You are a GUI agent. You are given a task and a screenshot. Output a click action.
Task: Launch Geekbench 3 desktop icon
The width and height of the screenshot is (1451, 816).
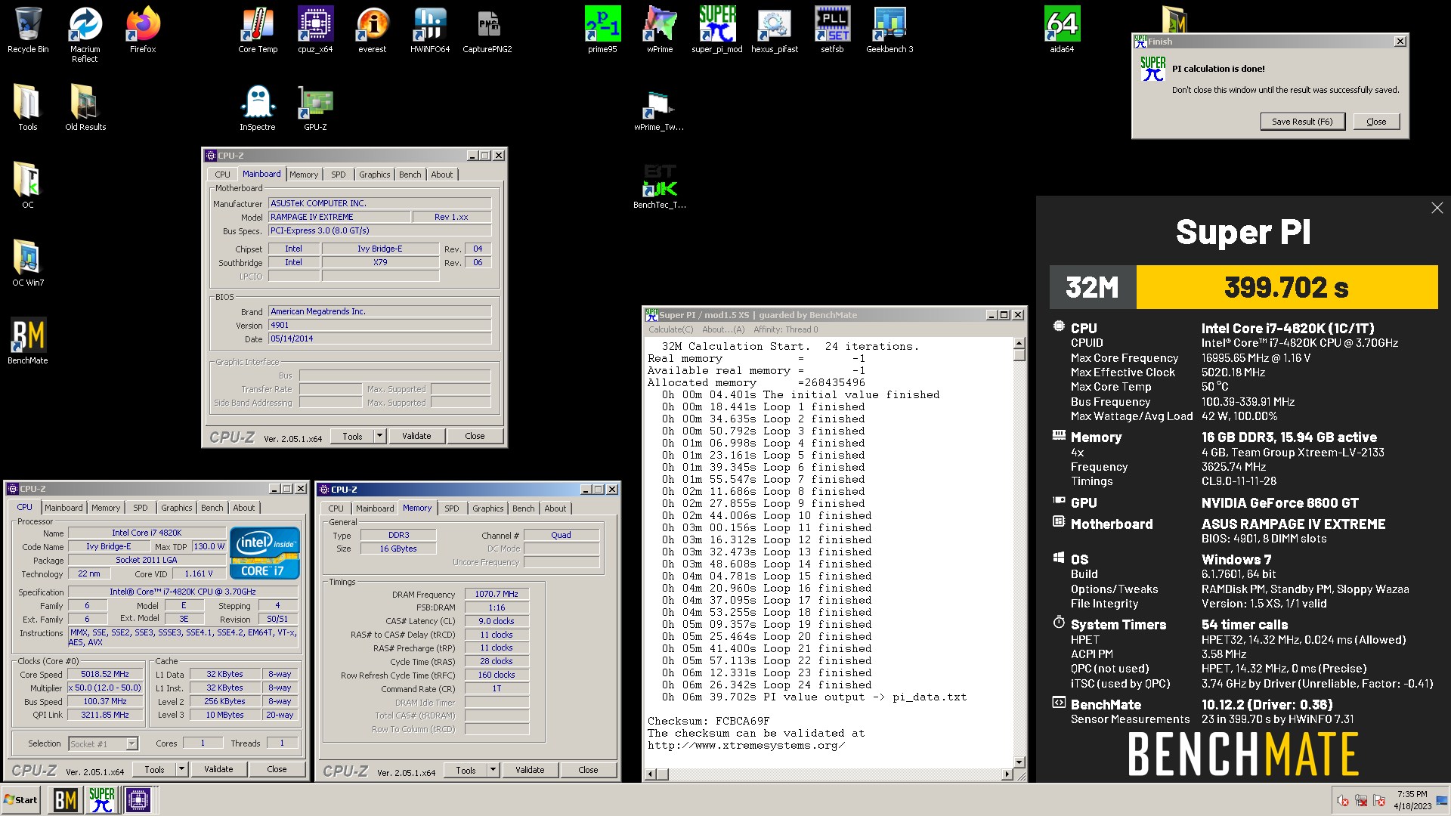click(889, 30)
